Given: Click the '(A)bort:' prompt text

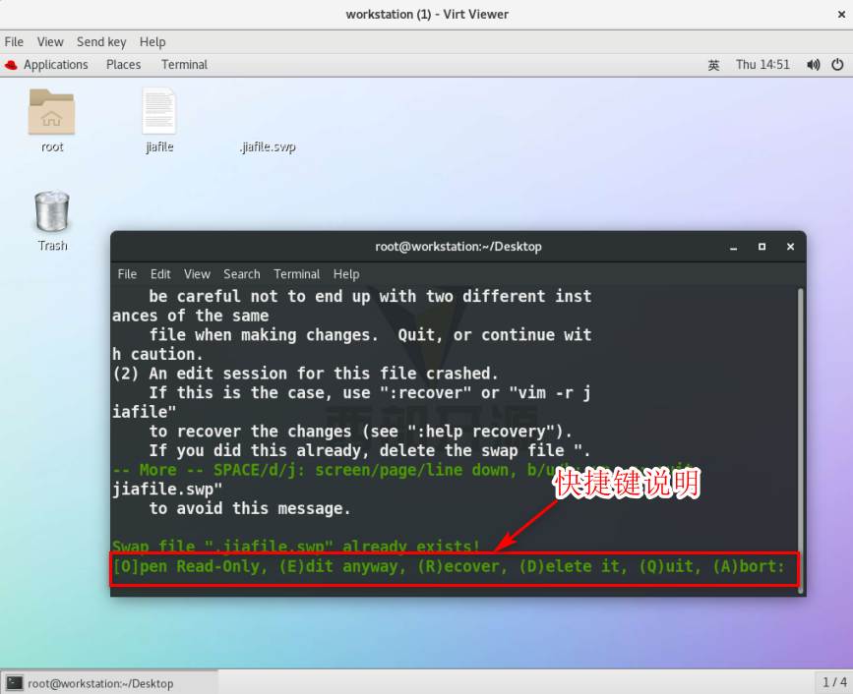Looking at the screenshot, I should (x=749, y=566).
